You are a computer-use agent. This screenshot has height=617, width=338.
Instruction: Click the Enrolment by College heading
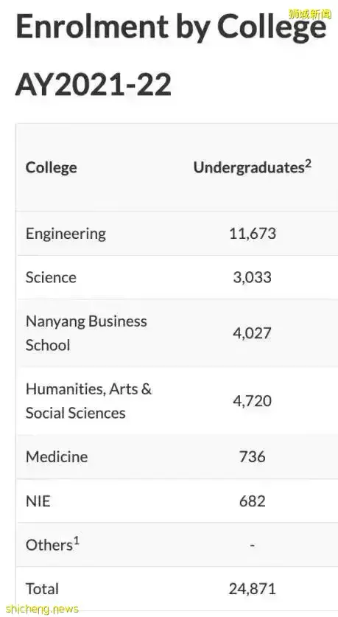coord(172,27)
